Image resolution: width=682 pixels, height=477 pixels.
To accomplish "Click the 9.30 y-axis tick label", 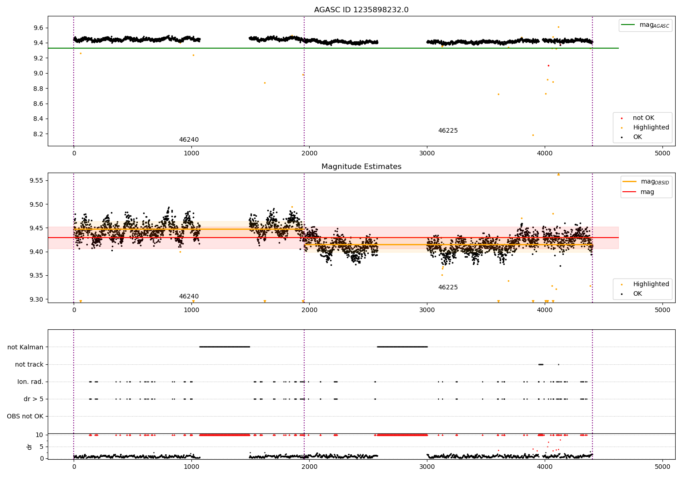I will coord(36,300).
